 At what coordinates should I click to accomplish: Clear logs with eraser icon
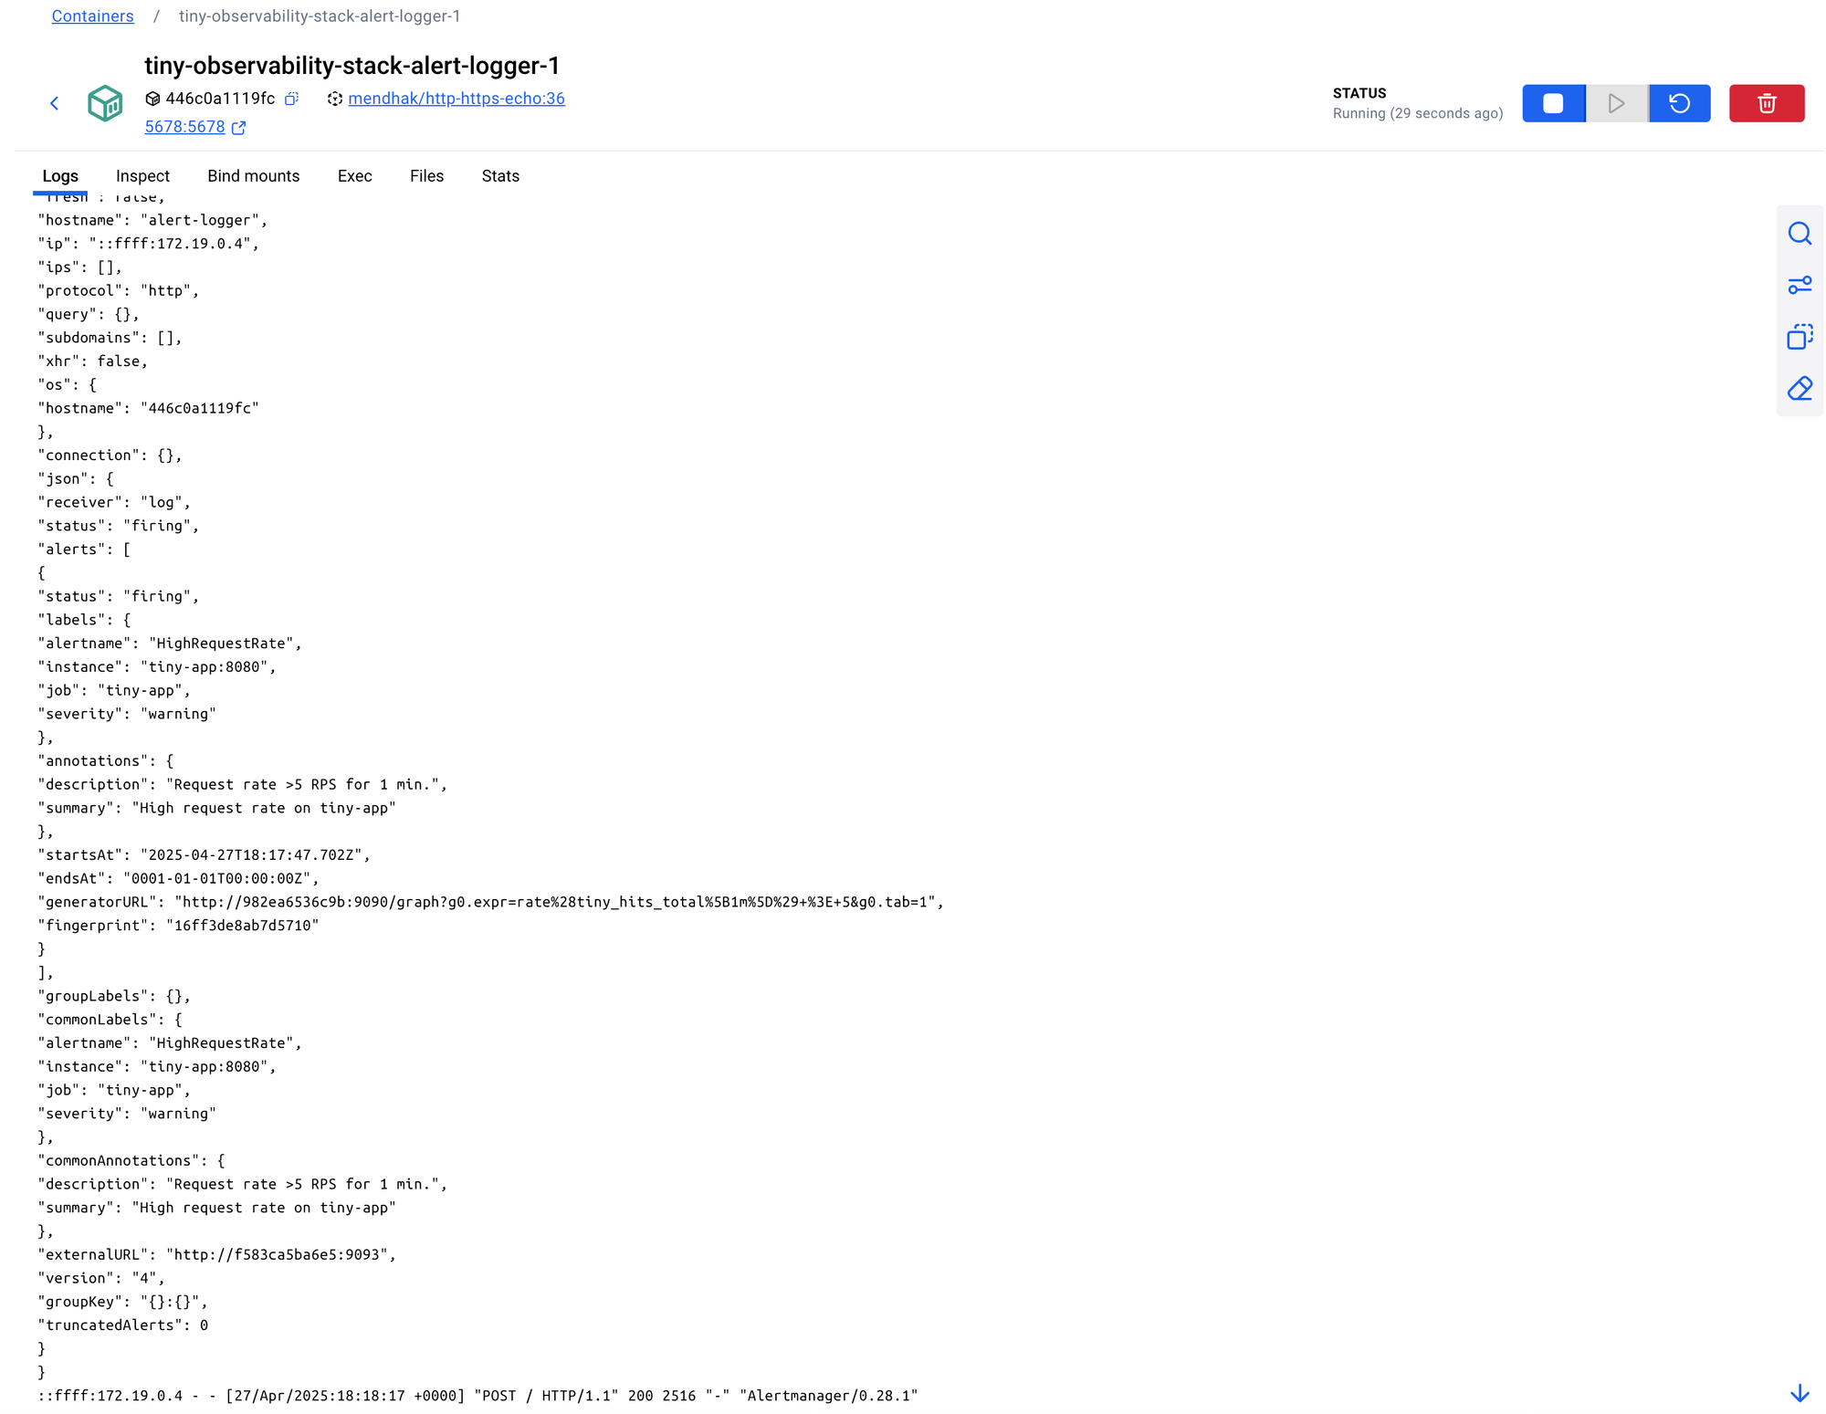1799,389
